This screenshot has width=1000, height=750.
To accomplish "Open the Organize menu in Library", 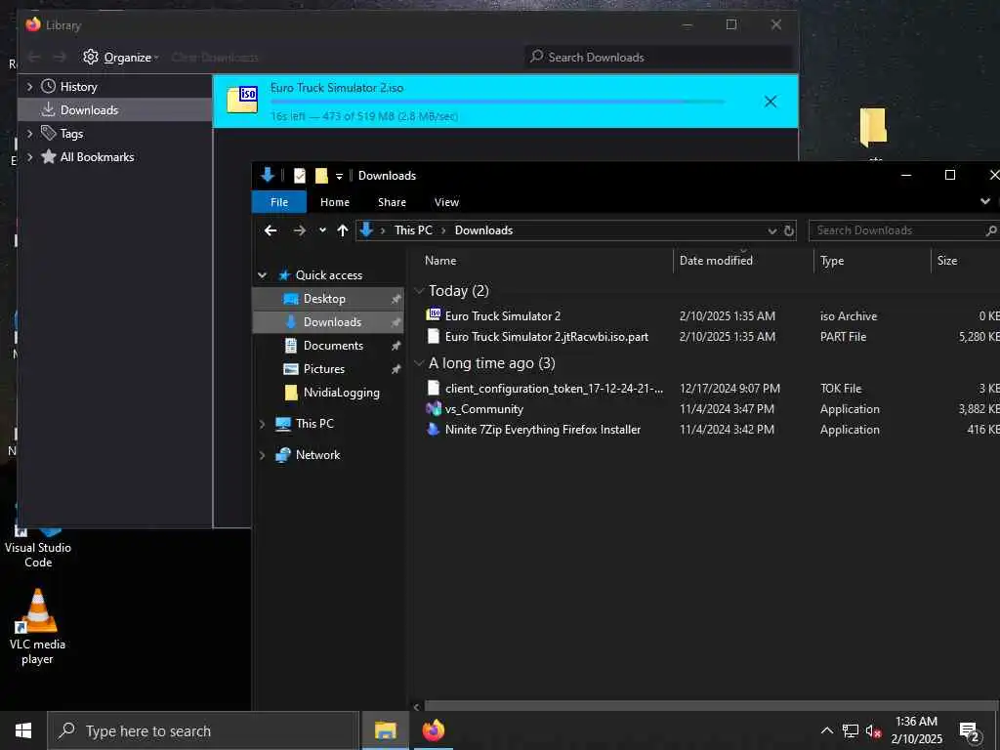I will click(120, 58).
